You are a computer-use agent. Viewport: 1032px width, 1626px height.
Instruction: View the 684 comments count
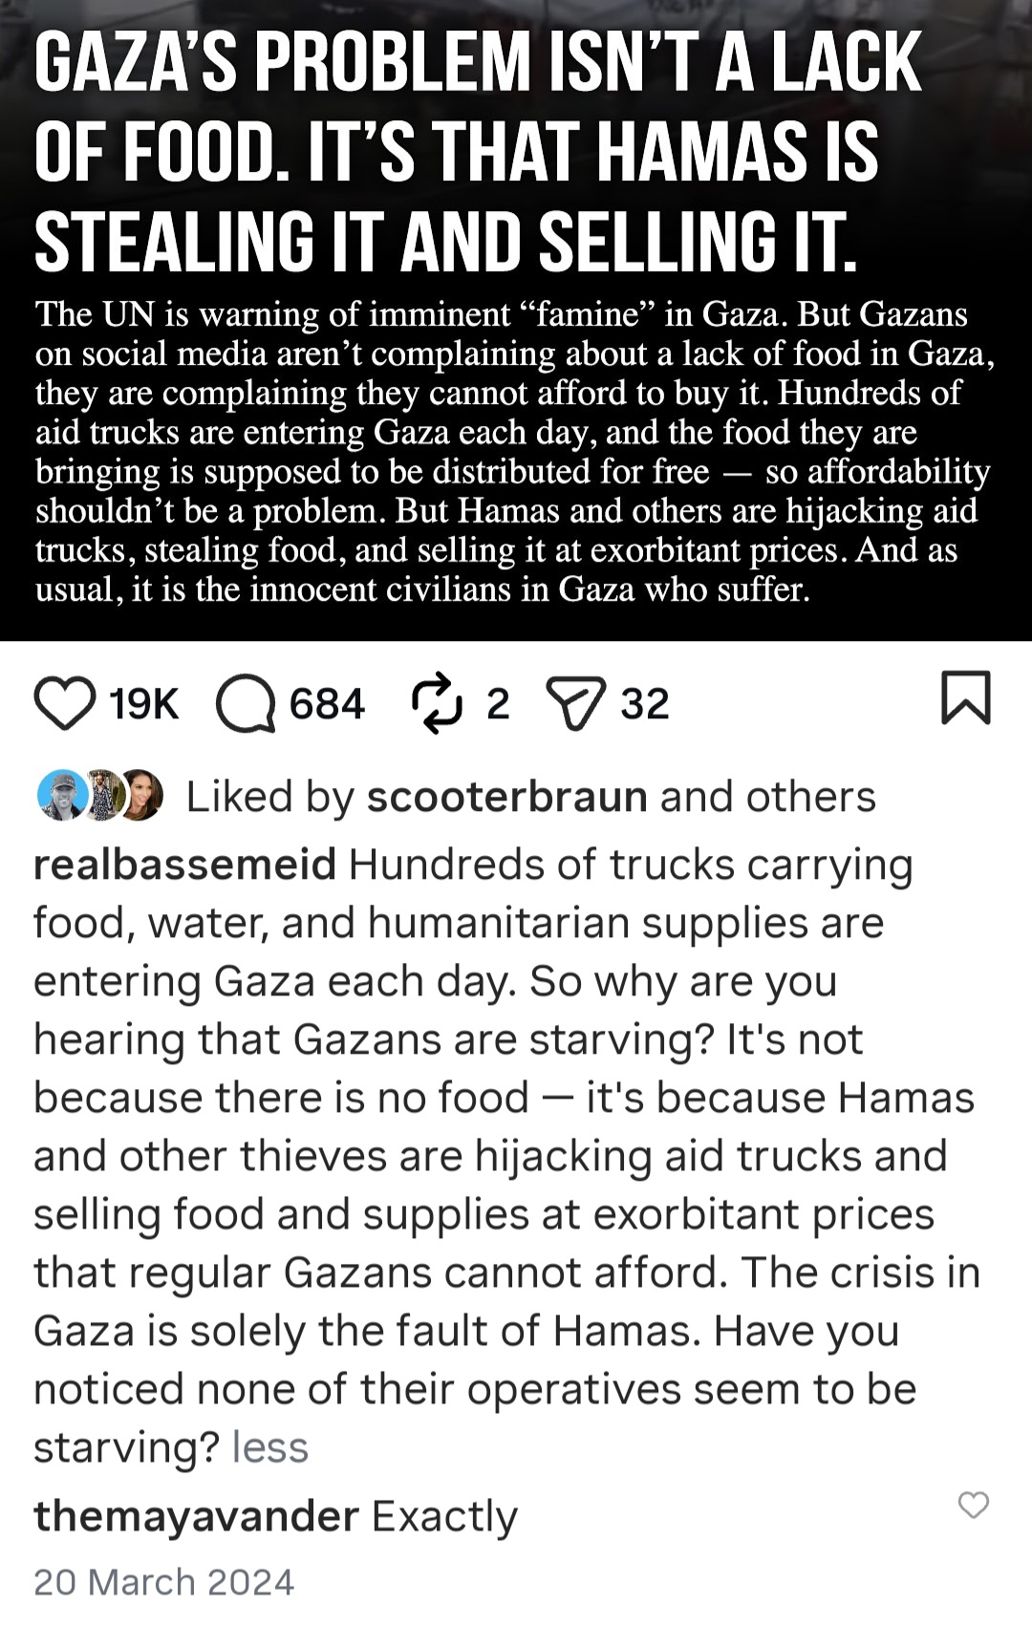[327, 704]
